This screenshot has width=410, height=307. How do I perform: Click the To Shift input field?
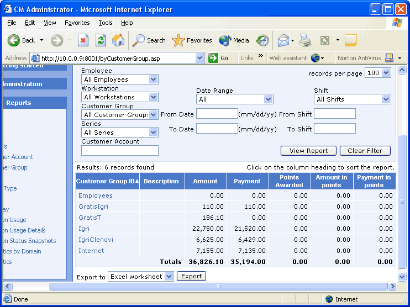pos(335,129)
